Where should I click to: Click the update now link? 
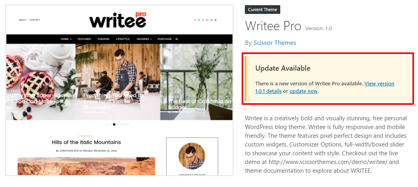tap(303, 91)
